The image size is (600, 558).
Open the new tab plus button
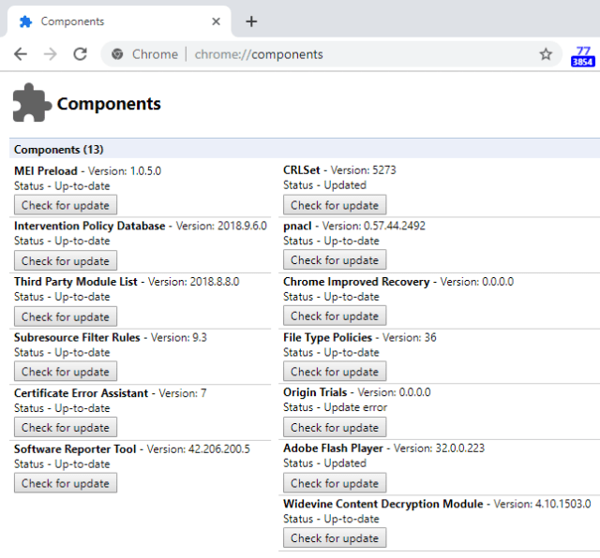pos(251,22)
